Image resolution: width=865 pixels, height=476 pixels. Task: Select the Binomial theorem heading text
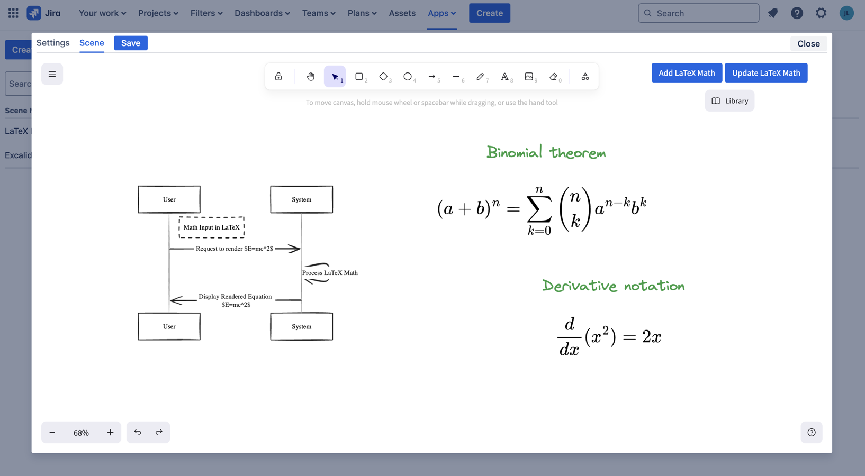coord(546,153)
